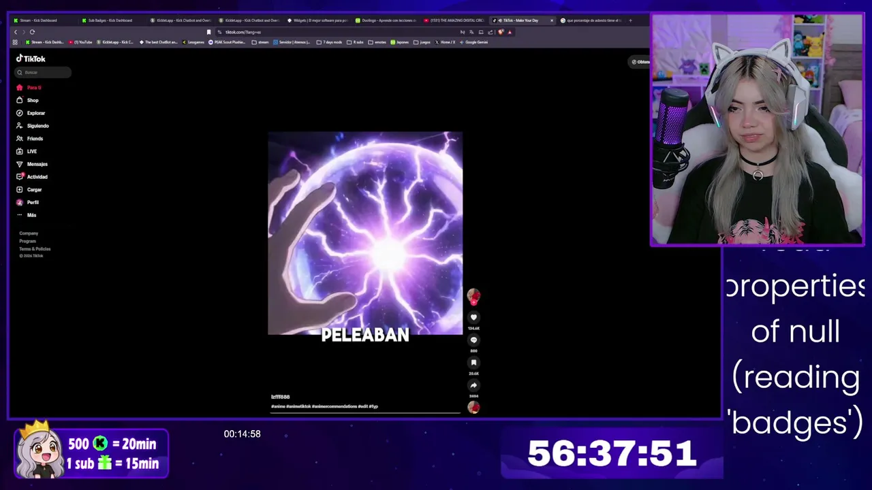Go to LIVE section

27,151
